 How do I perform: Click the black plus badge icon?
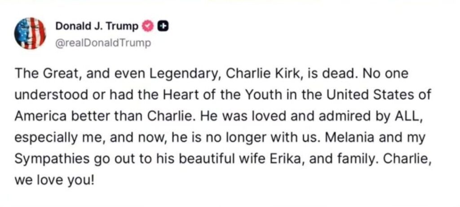click(164, 26)
